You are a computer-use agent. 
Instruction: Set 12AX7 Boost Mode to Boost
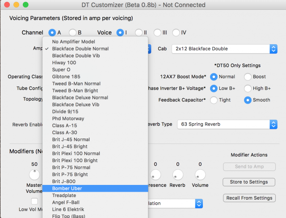click(x=248, y=77)
